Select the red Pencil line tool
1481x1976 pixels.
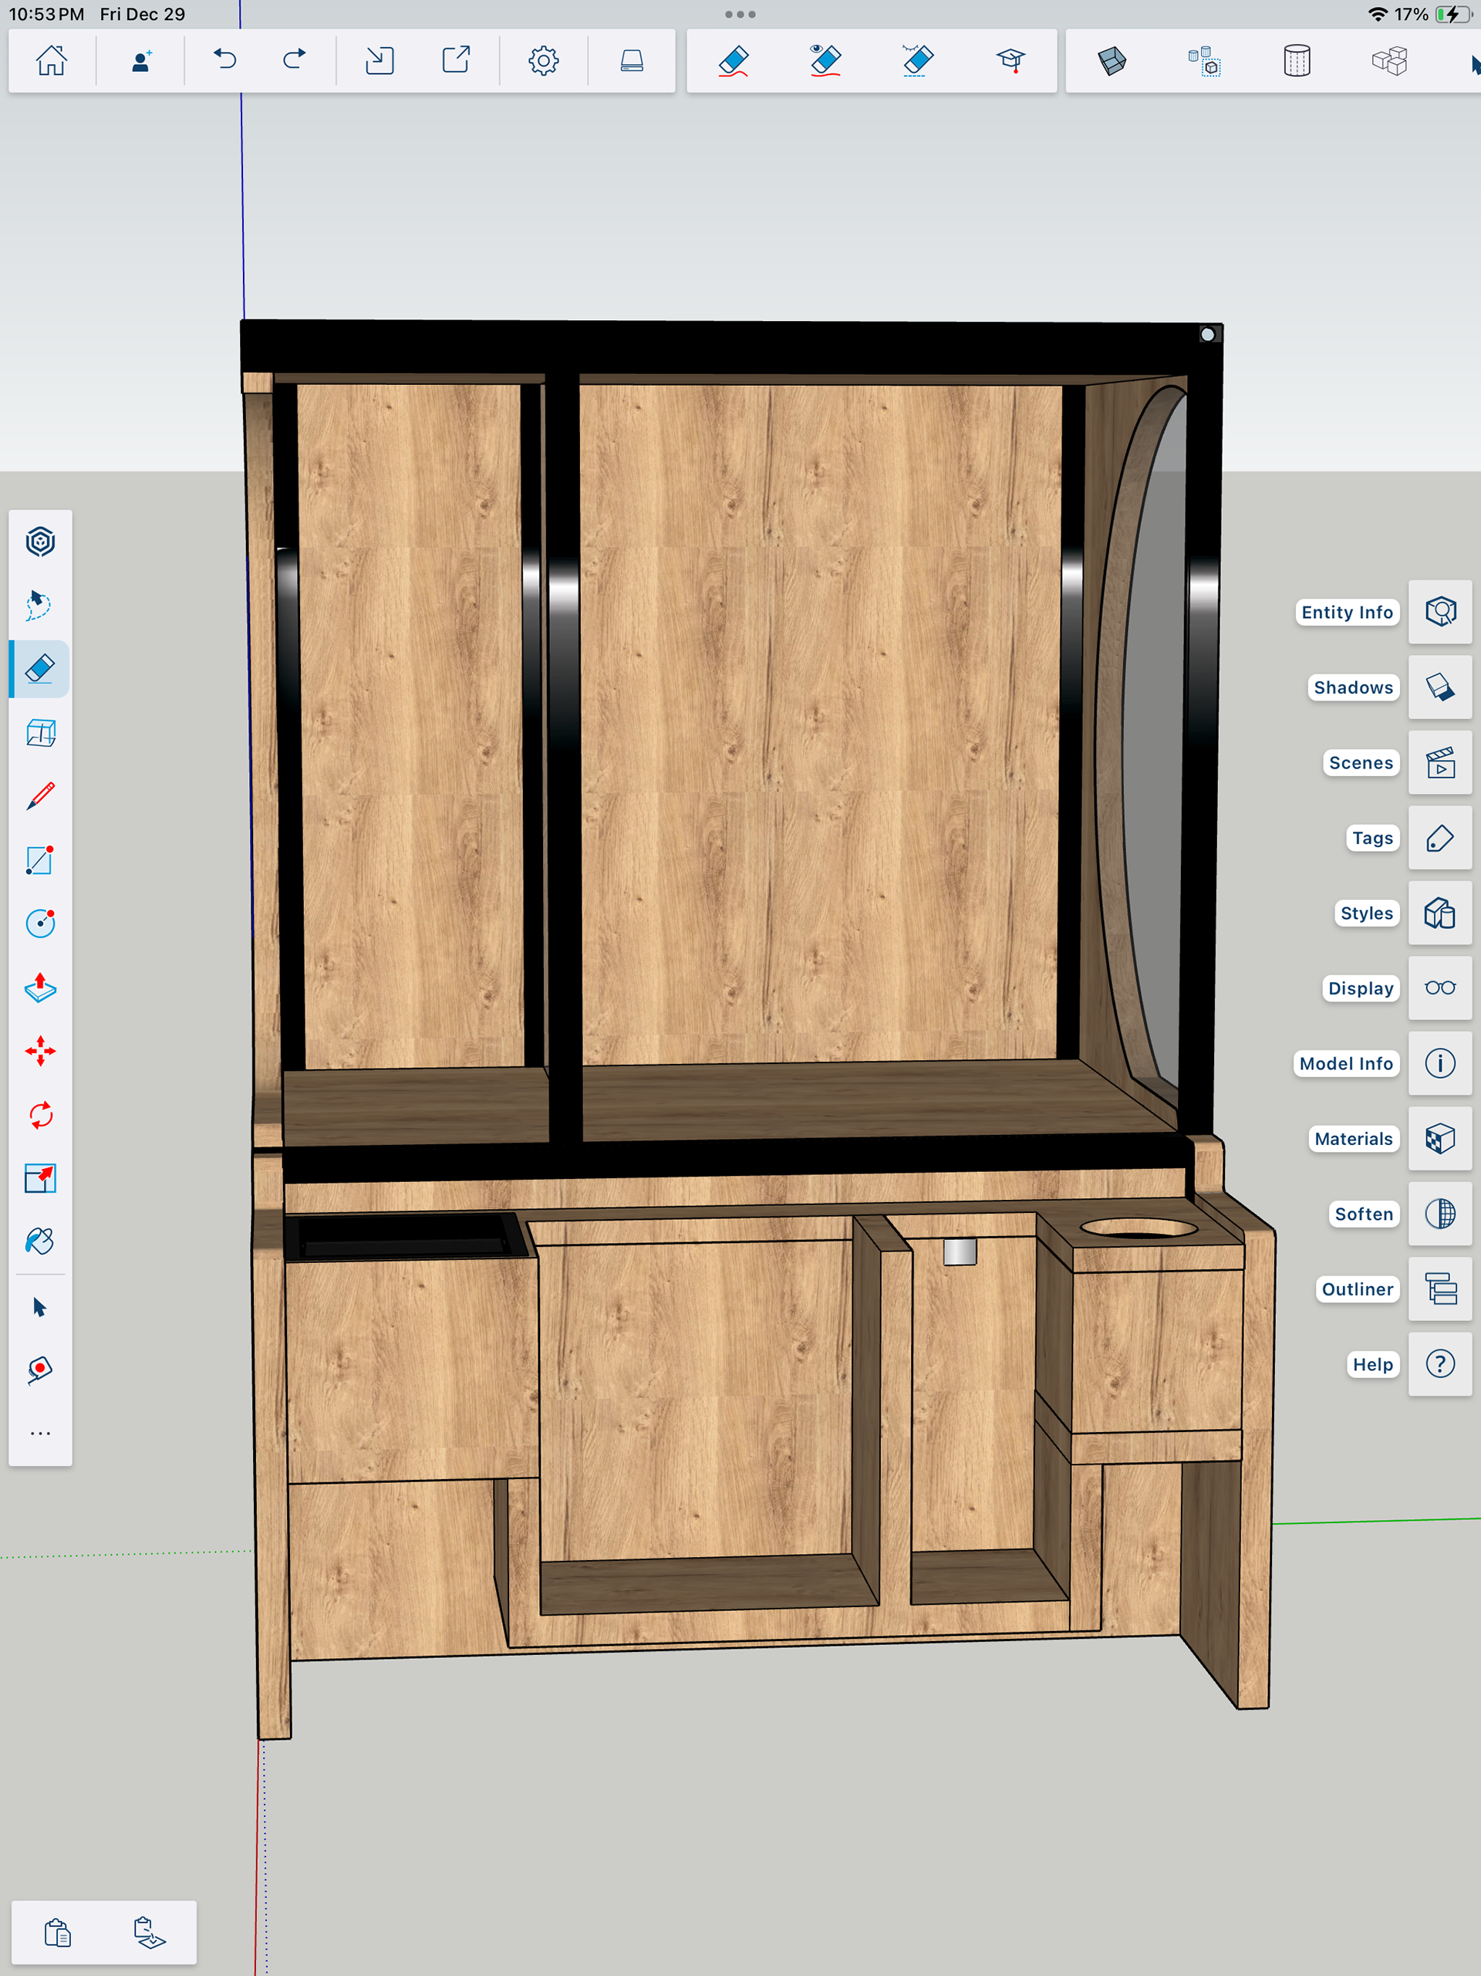(40, 796)
